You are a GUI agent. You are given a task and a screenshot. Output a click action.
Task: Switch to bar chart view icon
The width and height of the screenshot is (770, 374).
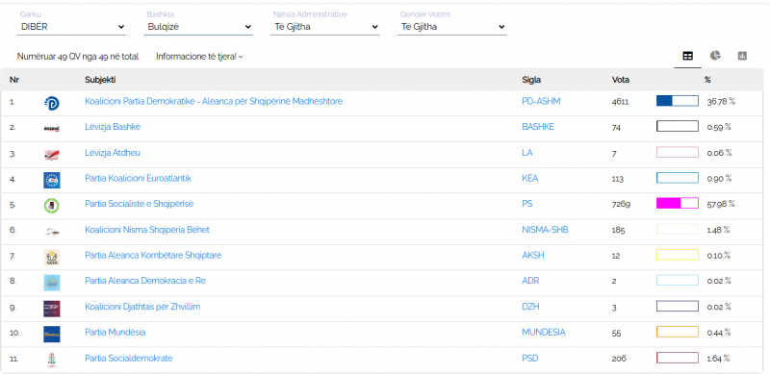point(742,56)
